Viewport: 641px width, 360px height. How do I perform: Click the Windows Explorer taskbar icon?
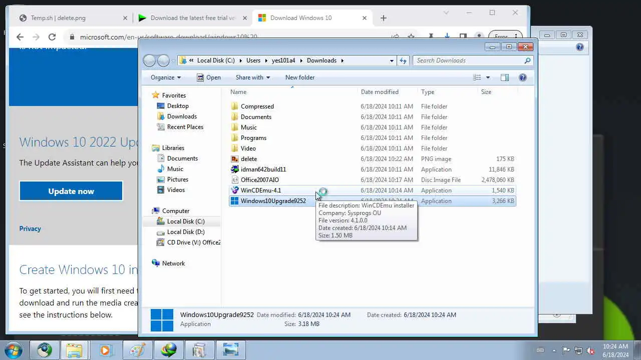coord(75,350)
